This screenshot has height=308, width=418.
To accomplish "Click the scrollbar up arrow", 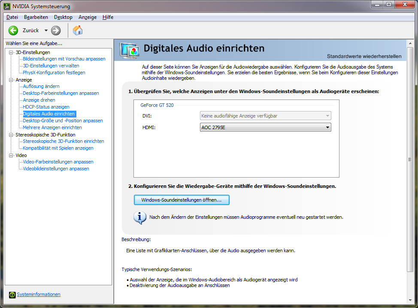I will [x=410, y=43].
